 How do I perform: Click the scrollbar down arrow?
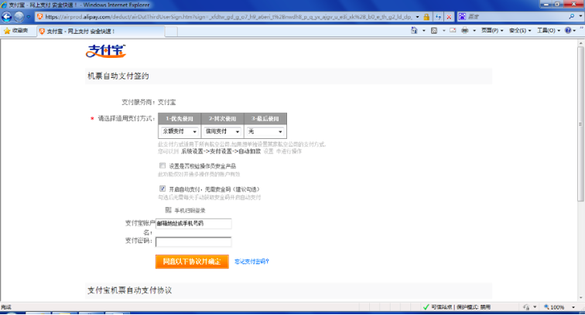point(580,297)
